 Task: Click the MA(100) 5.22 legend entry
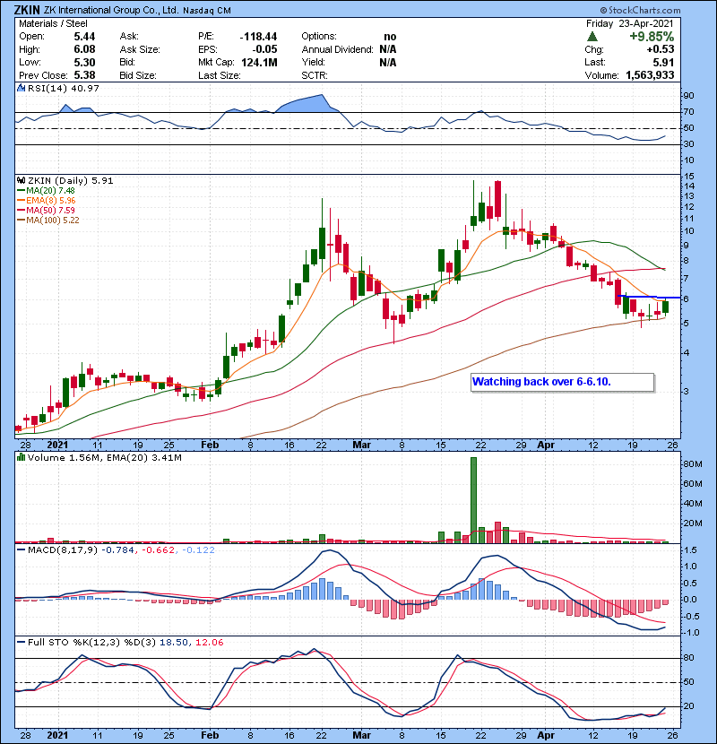[48, 221]
